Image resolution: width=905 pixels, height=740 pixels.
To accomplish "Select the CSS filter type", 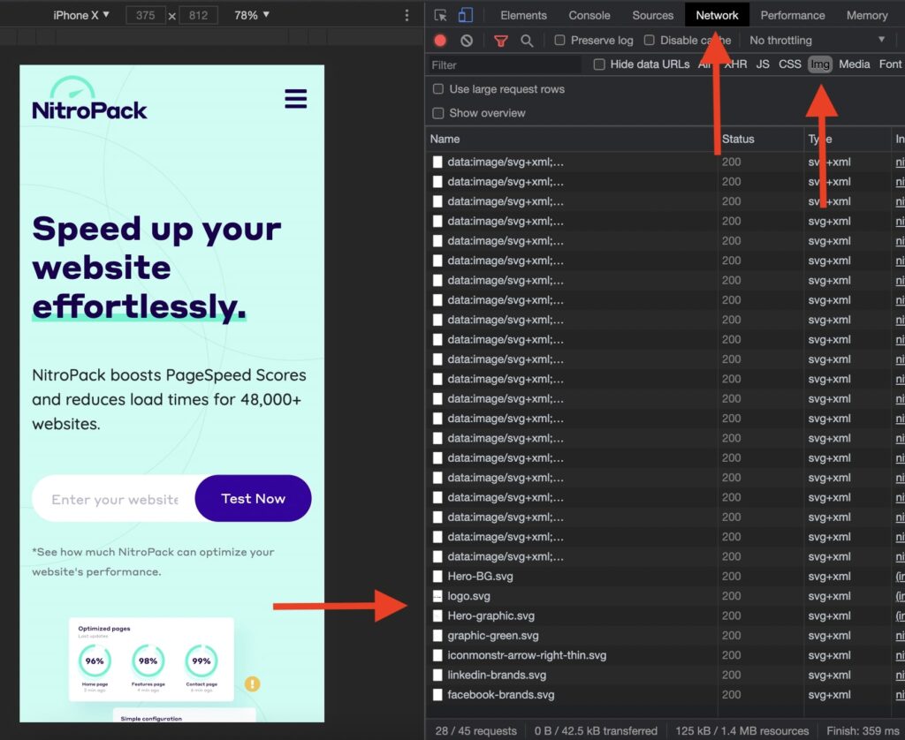I will tap(789, 64).
